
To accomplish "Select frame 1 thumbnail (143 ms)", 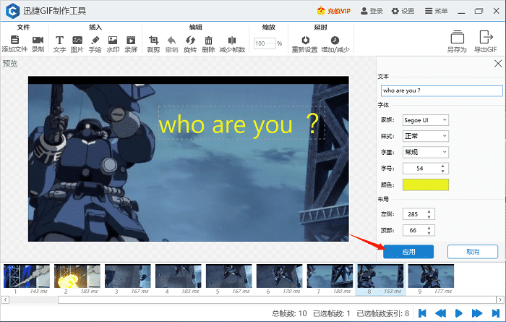I will [27, 276].
